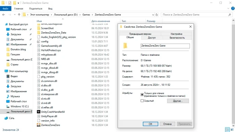Select the HoYoKProtect.sys file icon
Image resolution: width=235 pixels, height=132 pixels.
tap(39, 50)
